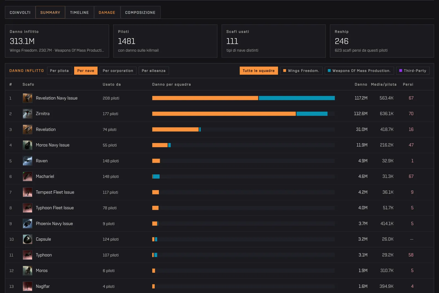Click the Capsule ship icon

(x=27, y=239)
